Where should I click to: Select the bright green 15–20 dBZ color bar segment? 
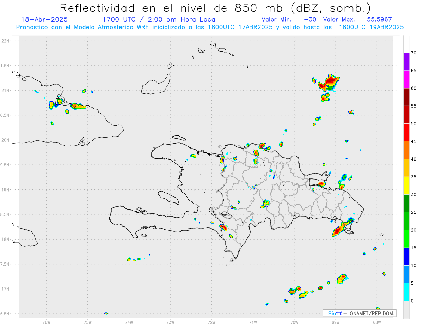(406, 239)
